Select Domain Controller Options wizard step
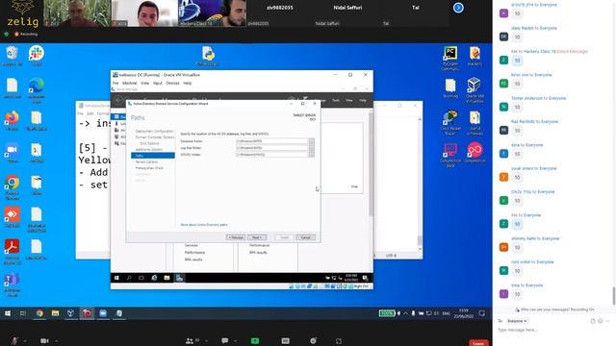 (x=154, y=137)
